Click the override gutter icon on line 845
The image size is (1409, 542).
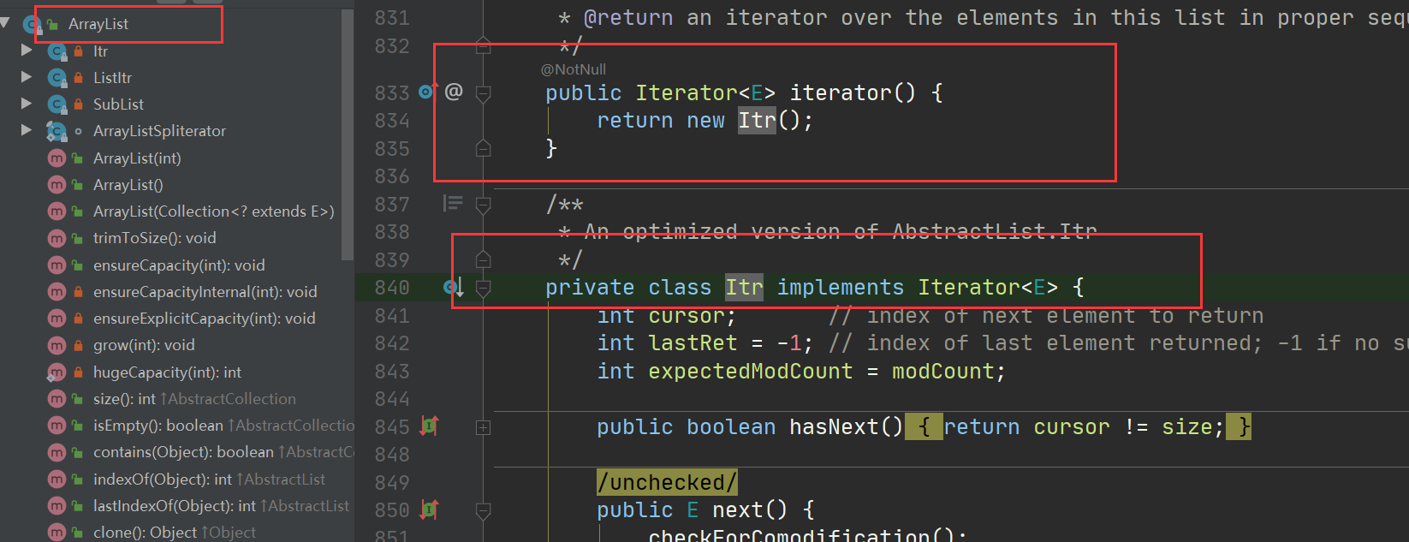(429, 426)
